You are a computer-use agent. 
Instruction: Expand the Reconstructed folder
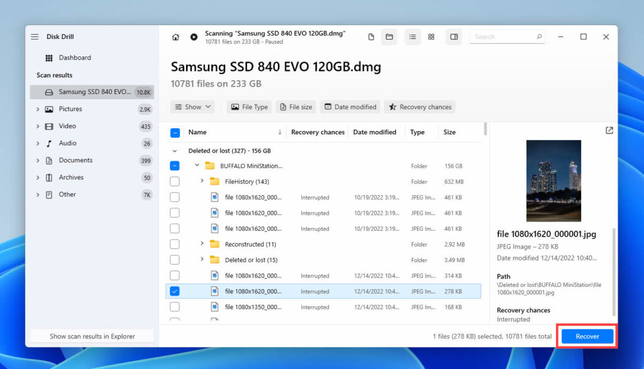(201, 244)
